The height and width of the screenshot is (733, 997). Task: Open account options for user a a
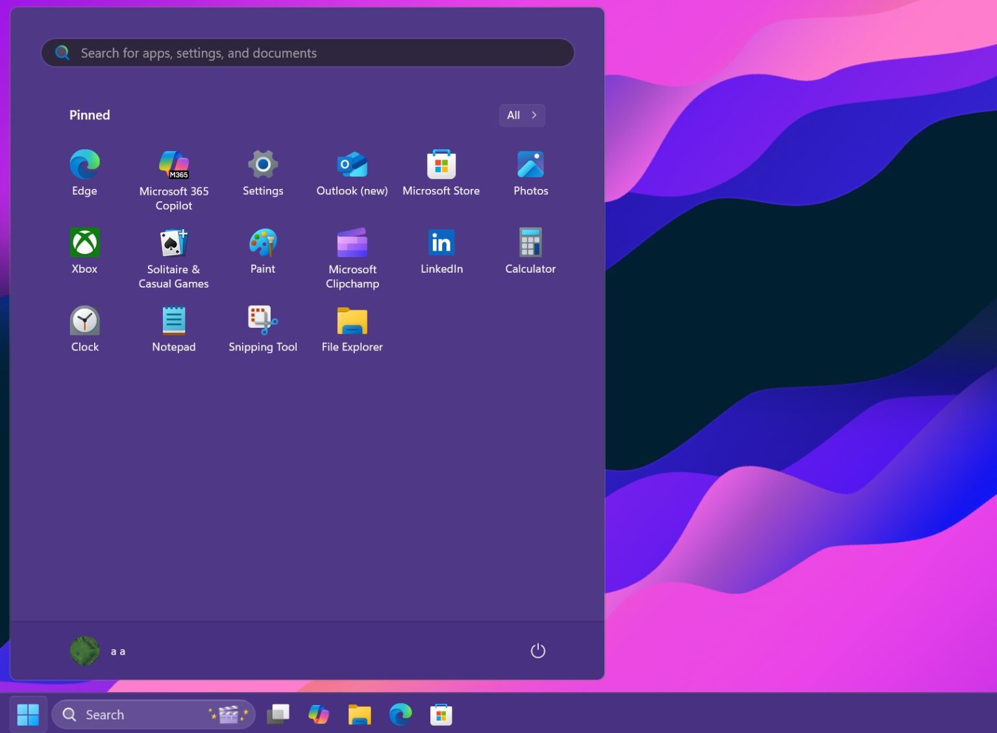click(96, 650)
